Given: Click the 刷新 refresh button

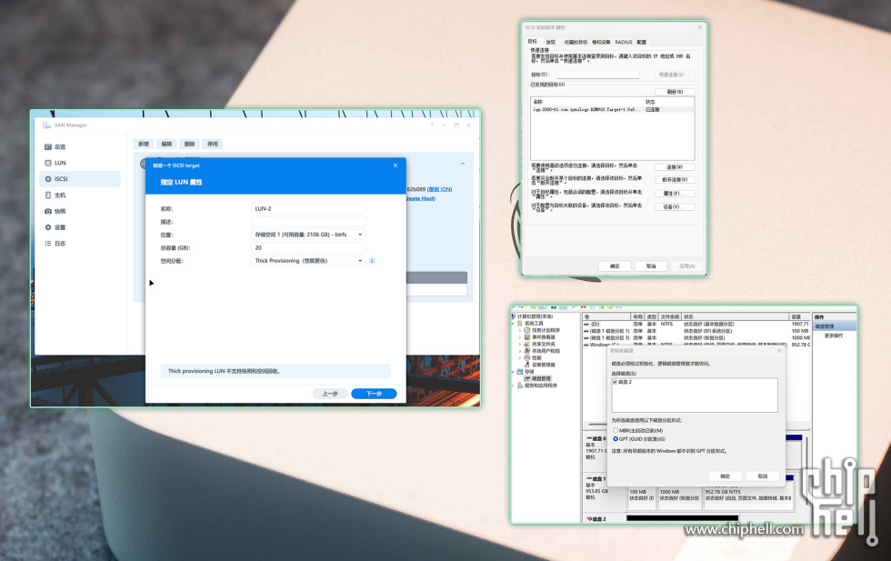Looking at the screenshot, I should [674, 92].
